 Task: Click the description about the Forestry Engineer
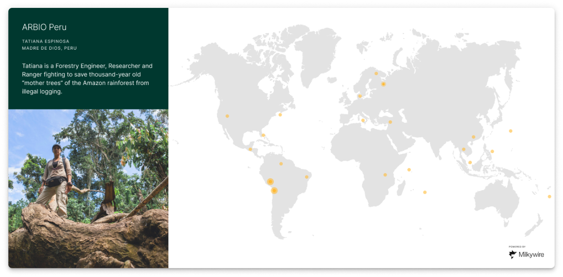[x=87, y=78]
